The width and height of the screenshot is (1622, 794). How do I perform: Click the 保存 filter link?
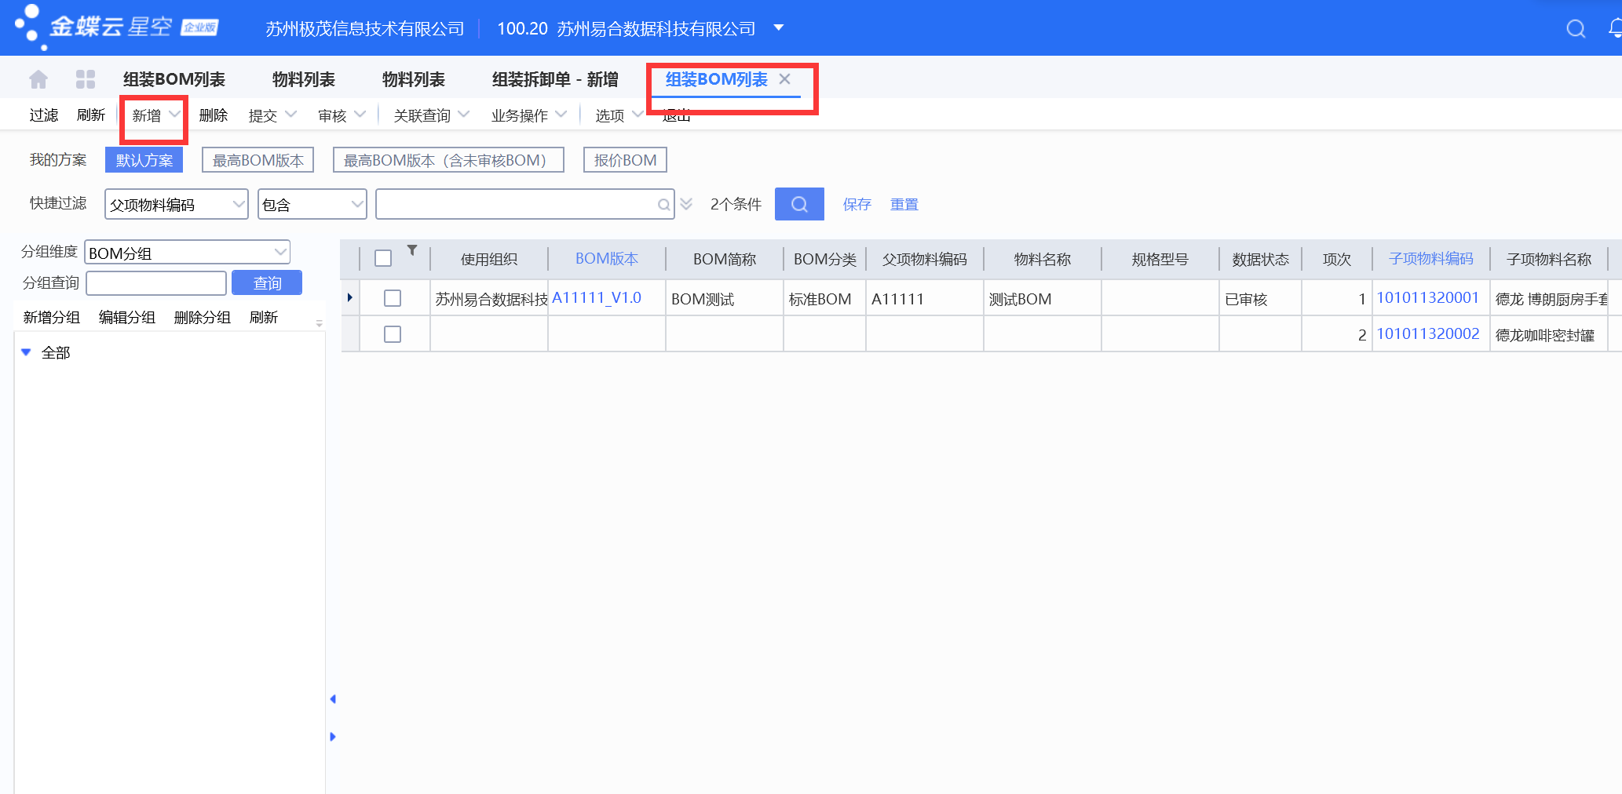[x=857, y=204]
